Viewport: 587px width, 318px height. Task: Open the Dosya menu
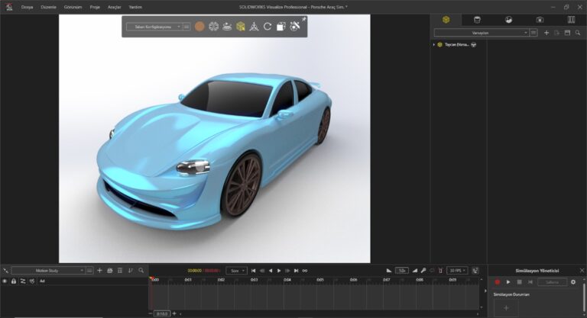tap(28, 6)
